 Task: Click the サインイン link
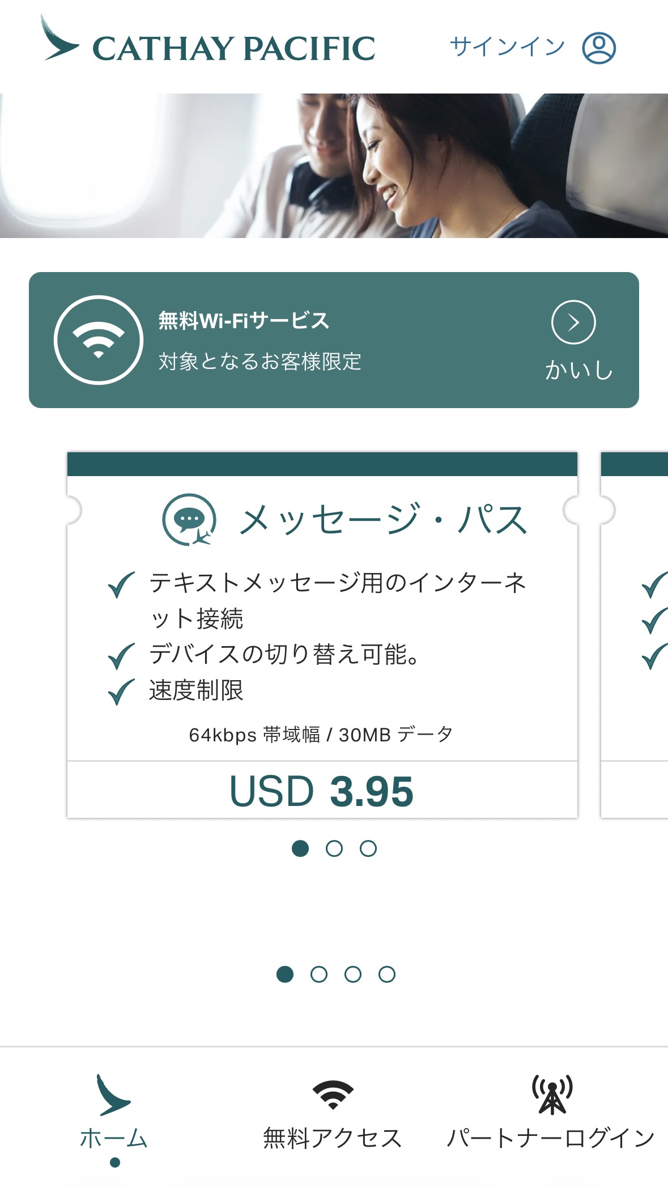pyautogui.click(x=507, y=47)
